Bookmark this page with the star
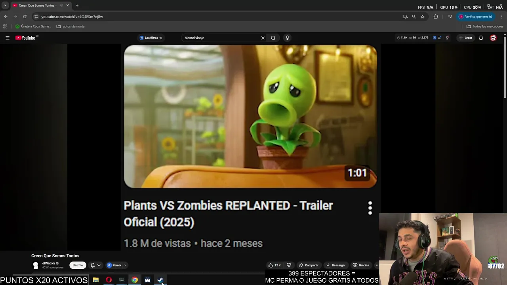This screenshot has height=285, width=507. pos(422,17)
